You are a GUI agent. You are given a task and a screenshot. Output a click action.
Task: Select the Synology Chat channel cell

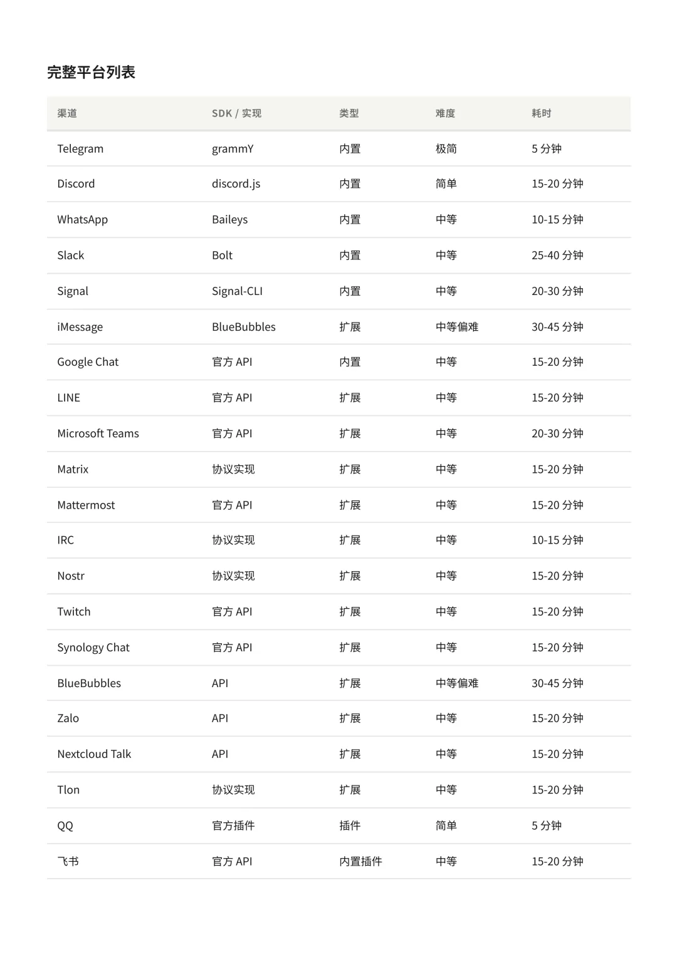(x=93, y=648)
